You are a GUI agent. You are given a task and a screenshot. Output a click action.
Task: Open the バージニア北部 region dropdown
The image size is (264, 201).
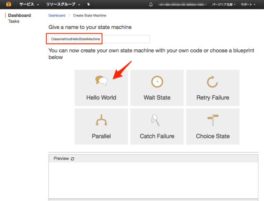(x=224, y=5)
